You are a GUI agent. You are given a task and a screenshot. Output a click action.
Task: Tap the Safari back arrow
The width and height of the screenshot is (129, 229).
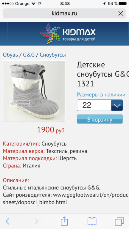coord(7,221)
